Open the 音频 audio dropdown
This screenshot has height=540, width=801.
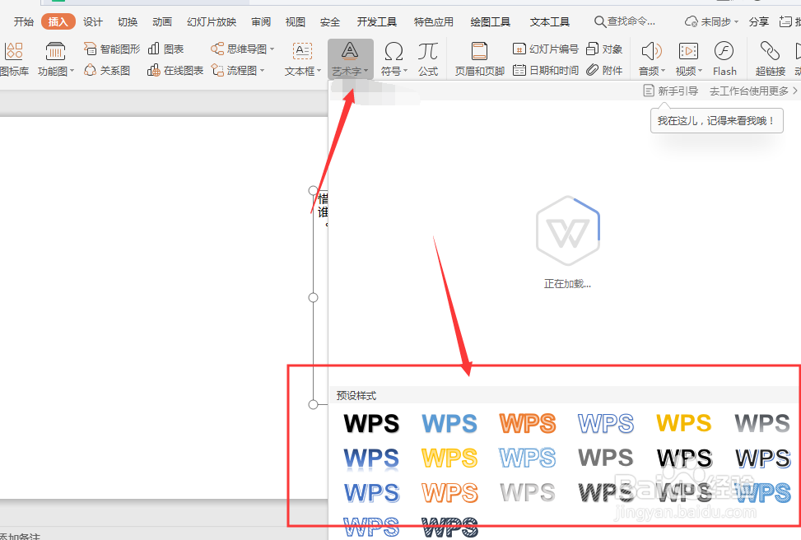[x=652, y=58]
